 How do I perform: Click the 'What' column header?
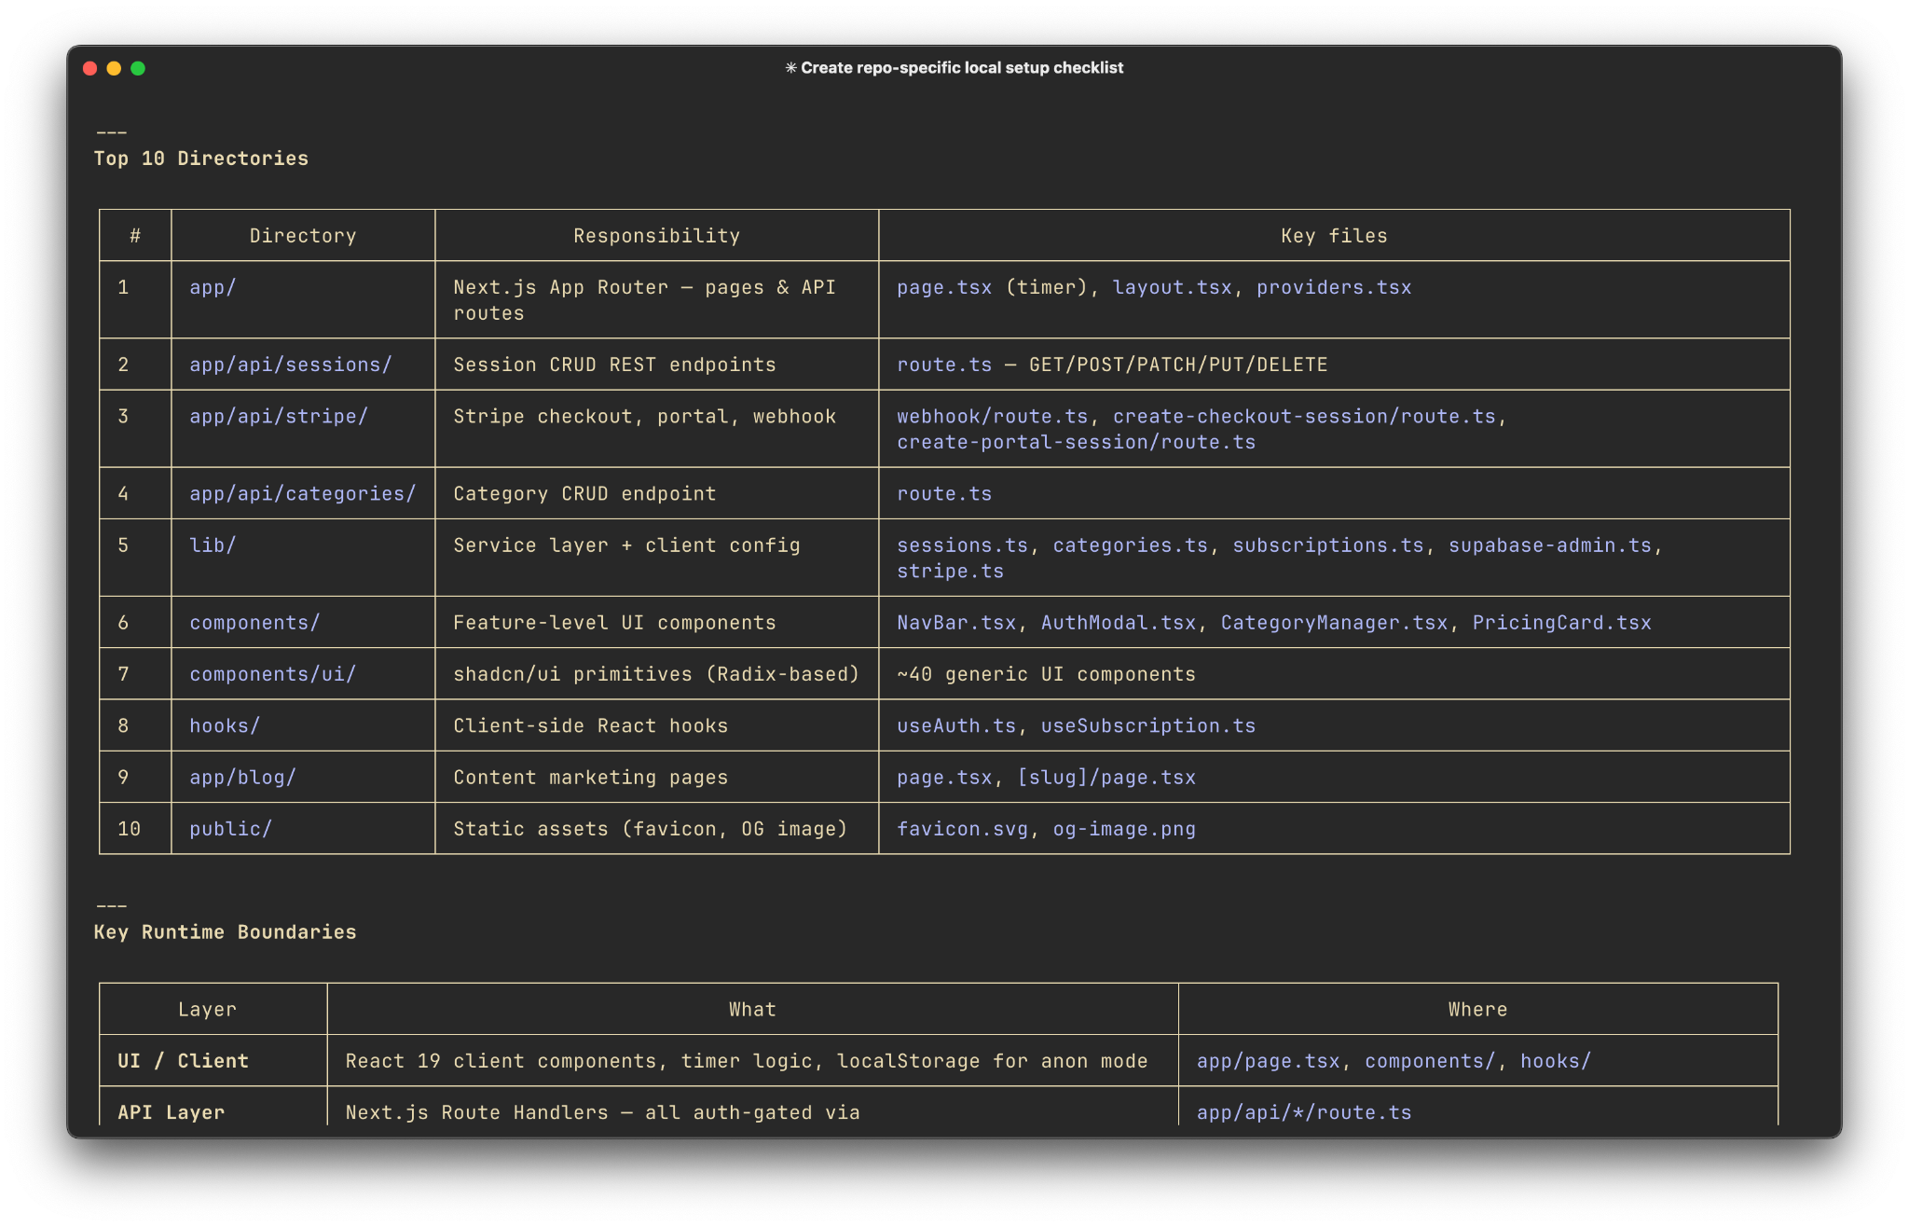pyautogui.click(x=752, y=1009)
